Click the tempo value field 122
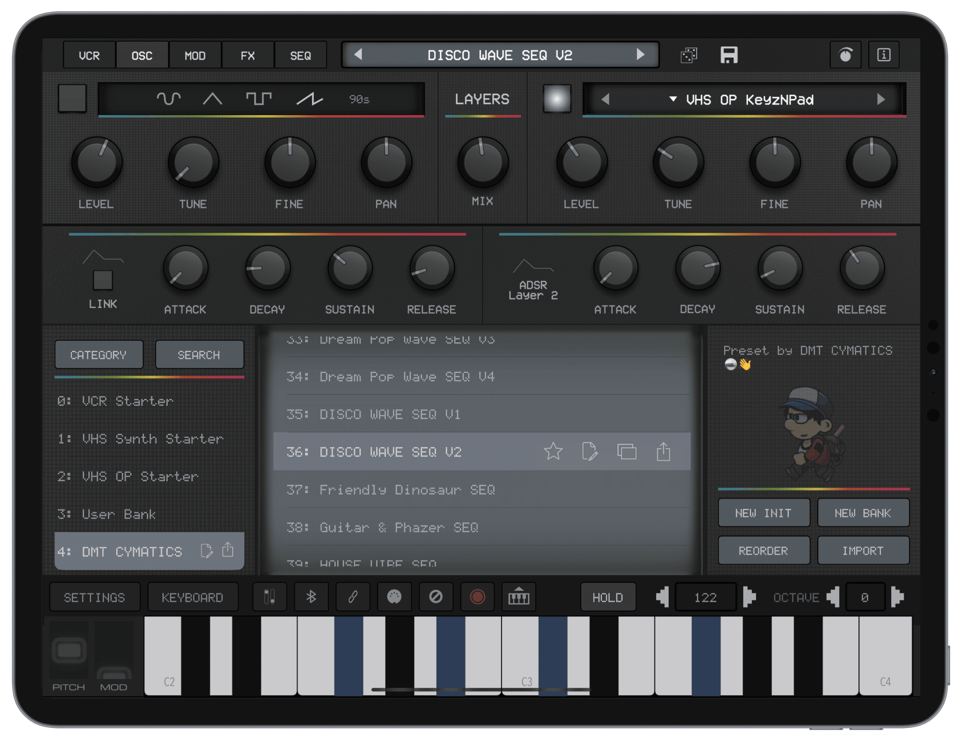This screenshot has width=962, height=742. click(706, 597)
